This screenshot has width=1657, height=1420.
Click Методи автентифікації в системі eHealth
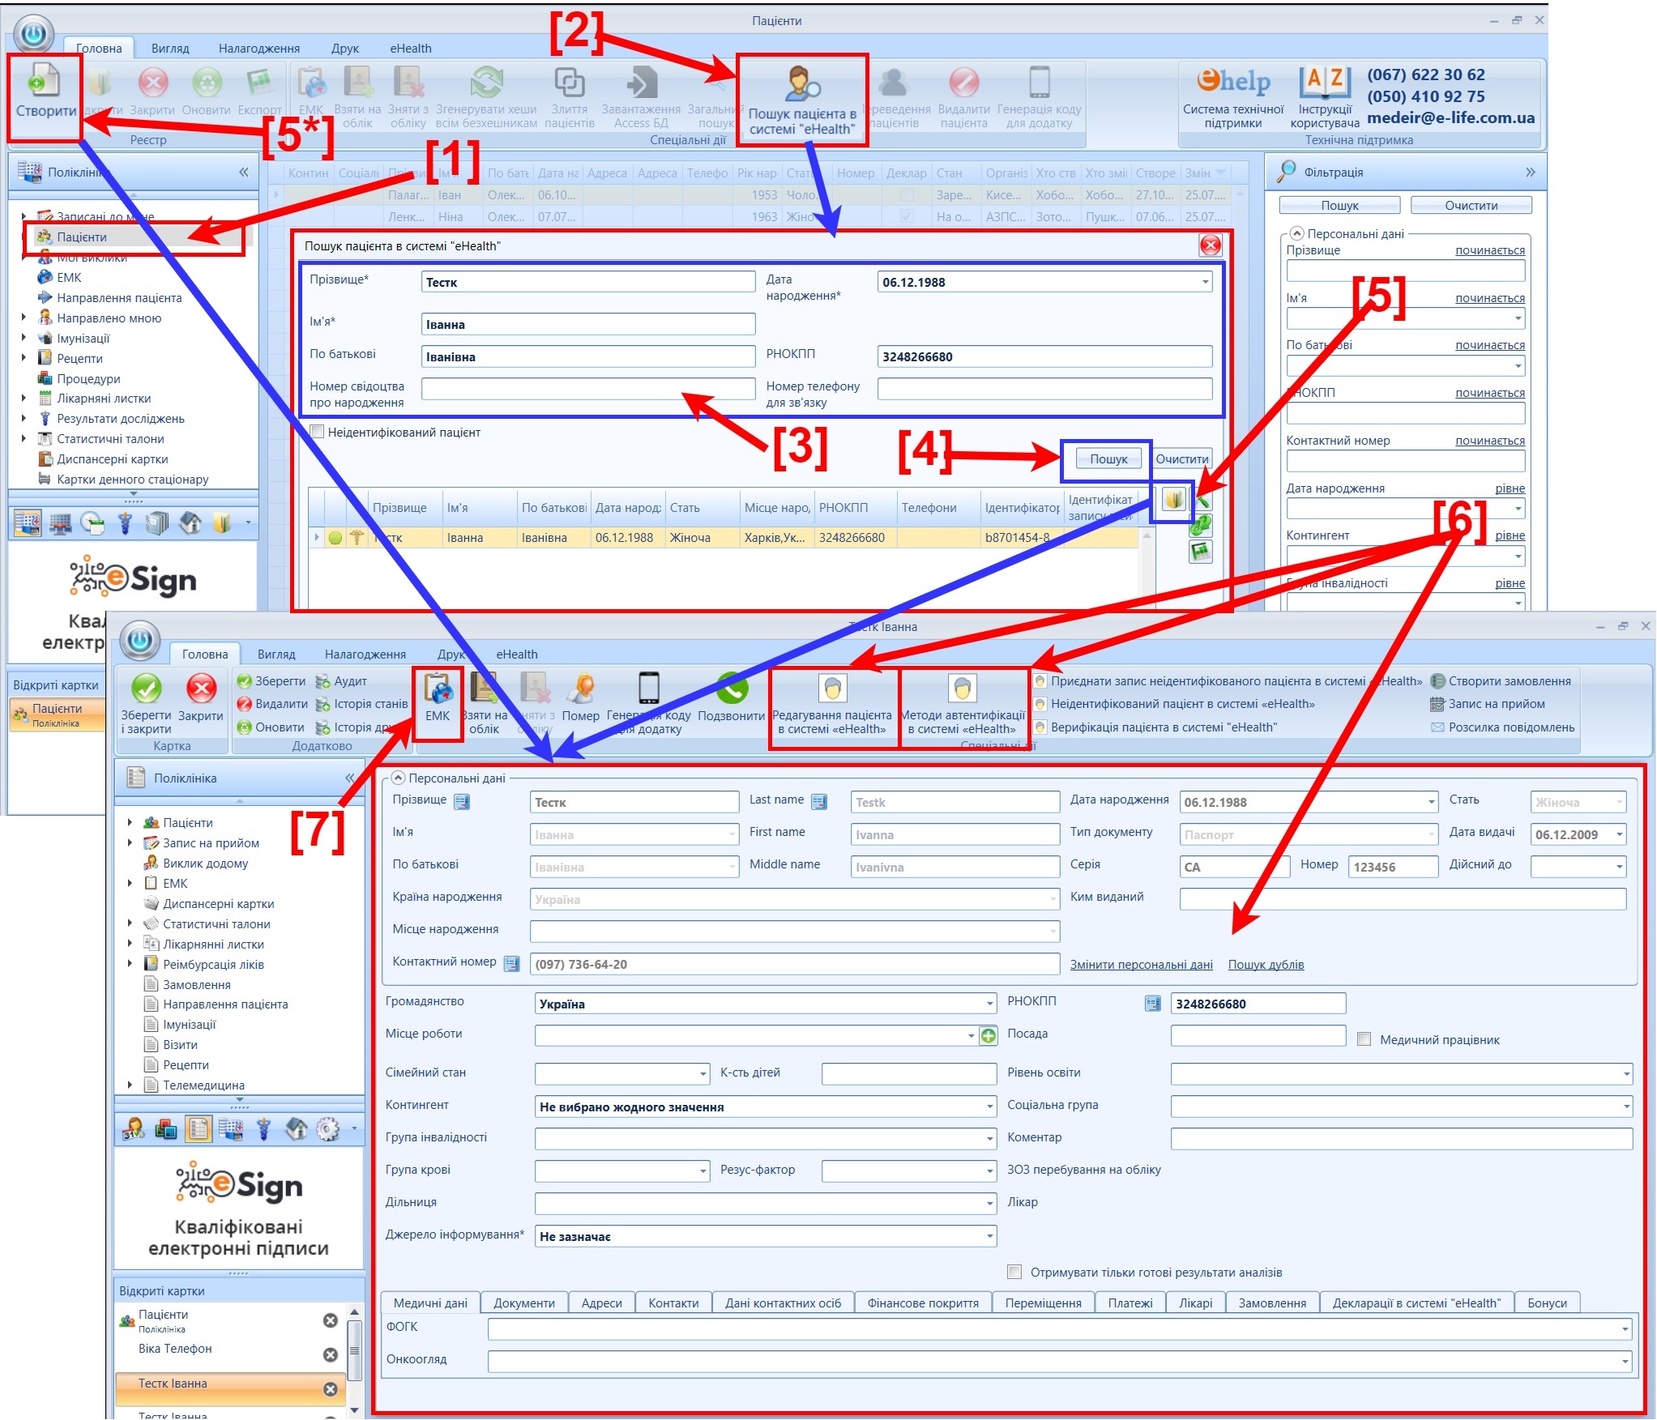point(963,702)
